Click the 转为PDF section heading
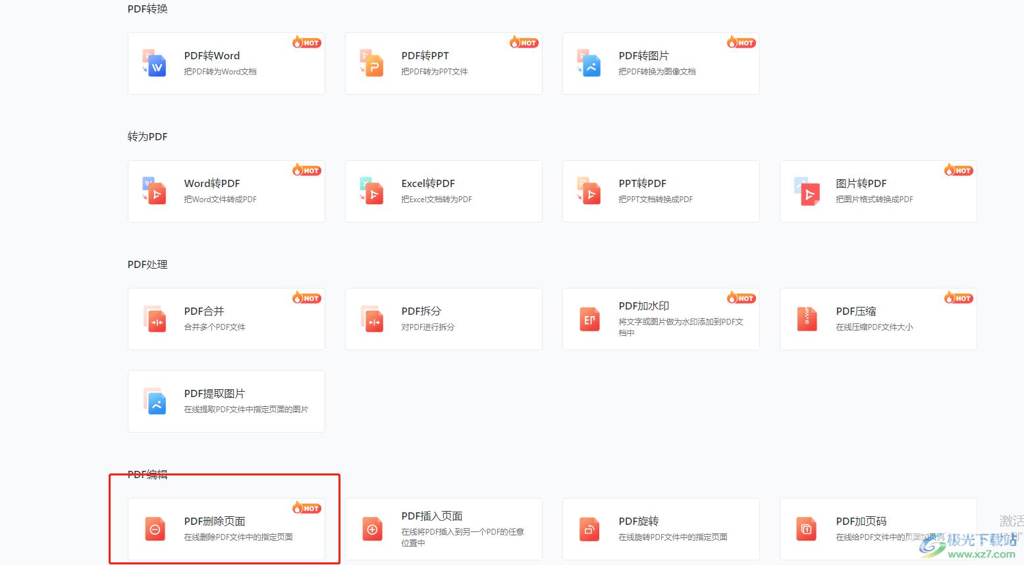1024x565 pixels. pyautogui.click(x=148, y=137)
